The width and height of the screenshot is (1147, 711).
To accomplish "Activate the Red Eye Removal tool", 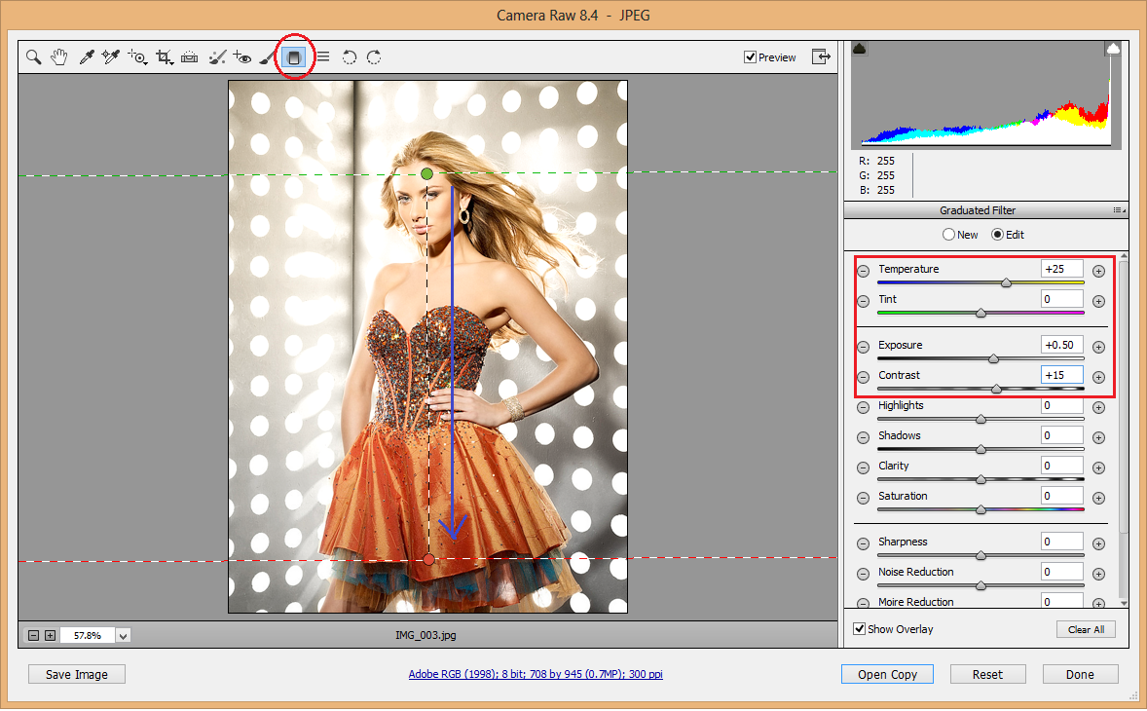I will [x=241, y=56].
